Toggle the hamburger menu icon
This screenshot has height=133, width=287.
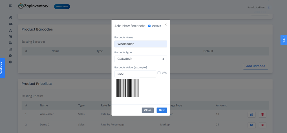[10, 6]
